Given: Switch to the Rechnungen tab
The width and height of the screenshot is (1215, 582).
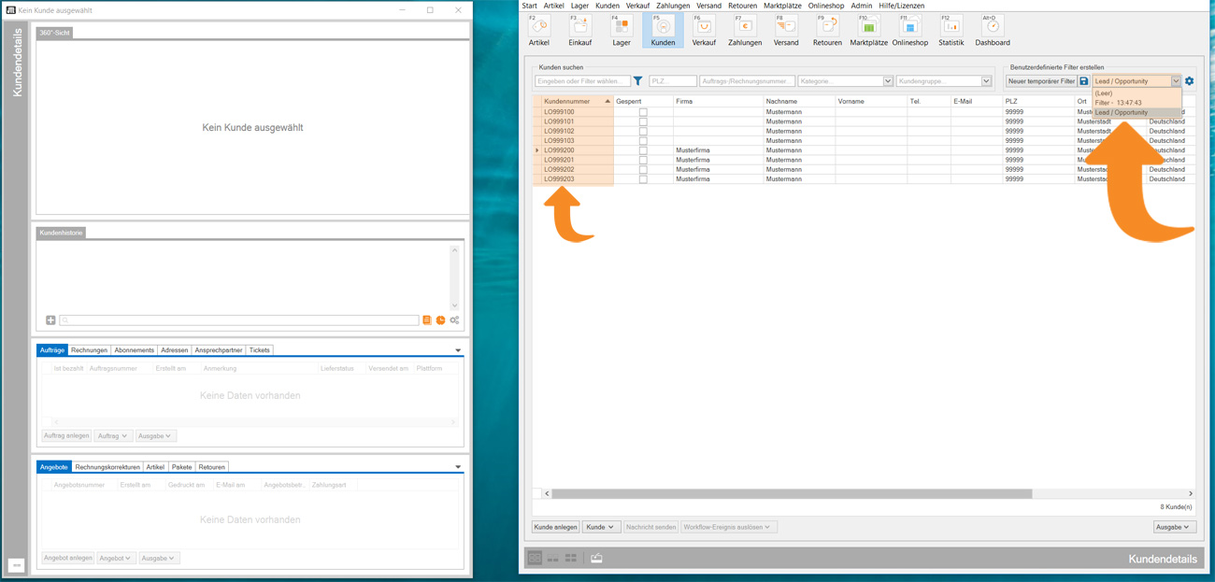Looking at the screenshot, I should (89, 350).
